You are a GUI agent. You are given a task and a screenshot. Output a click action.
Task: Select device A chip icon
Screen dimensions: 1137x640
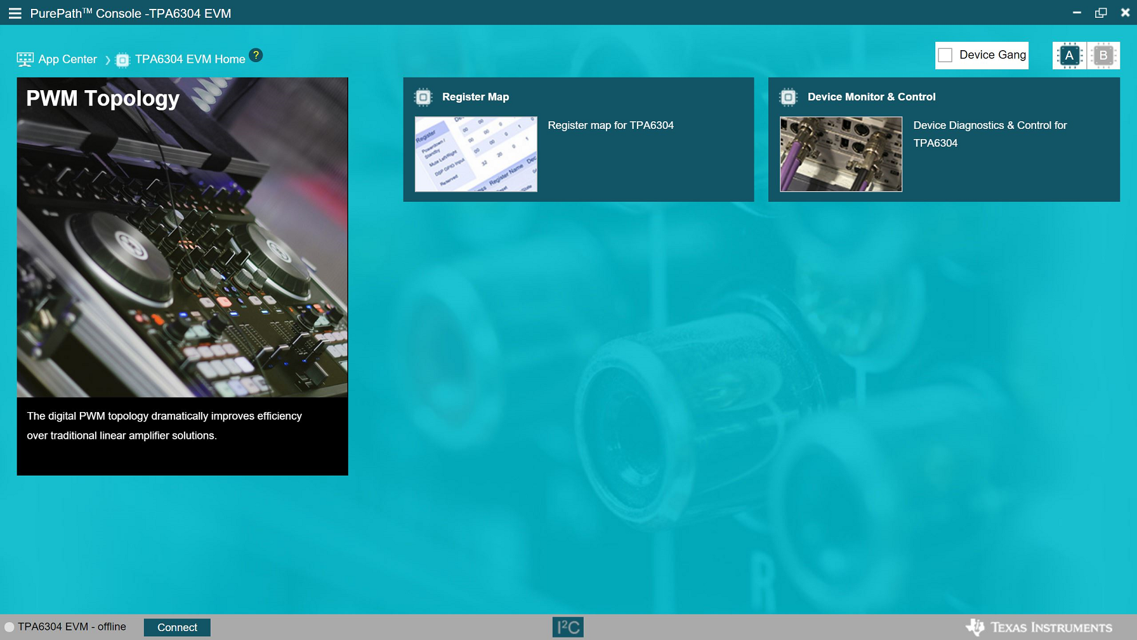pyautogui.click(x=1069, y=56)
